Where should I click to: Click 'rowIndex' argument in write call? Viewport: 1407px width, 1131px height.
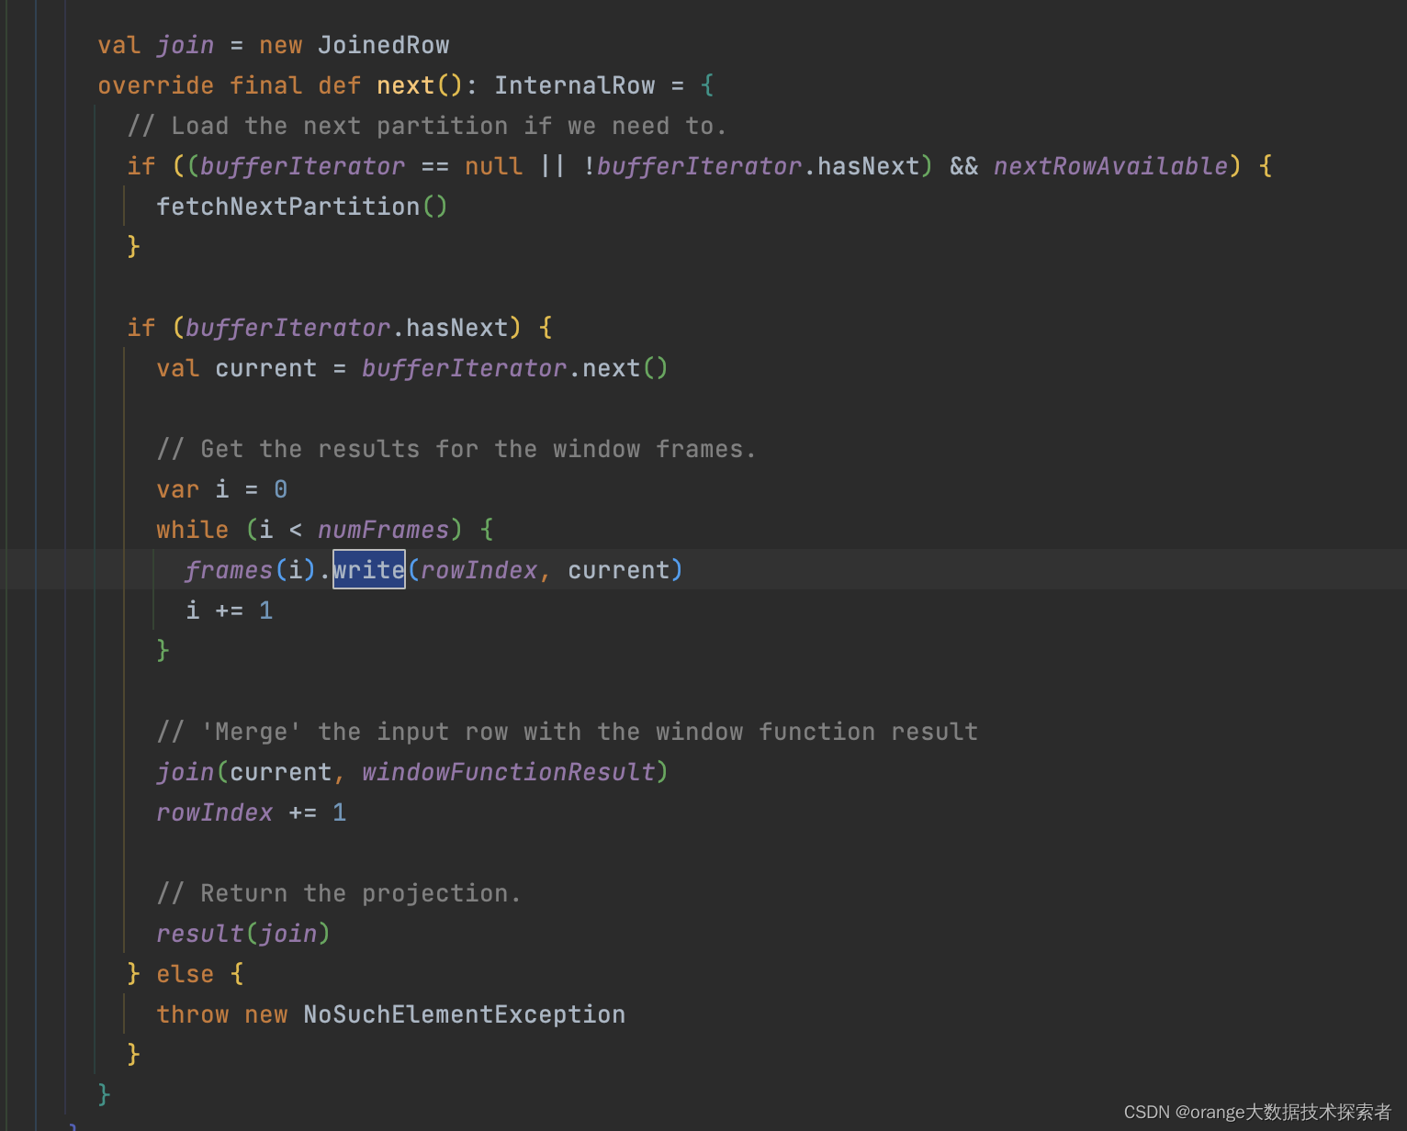[x=479, y=570]
